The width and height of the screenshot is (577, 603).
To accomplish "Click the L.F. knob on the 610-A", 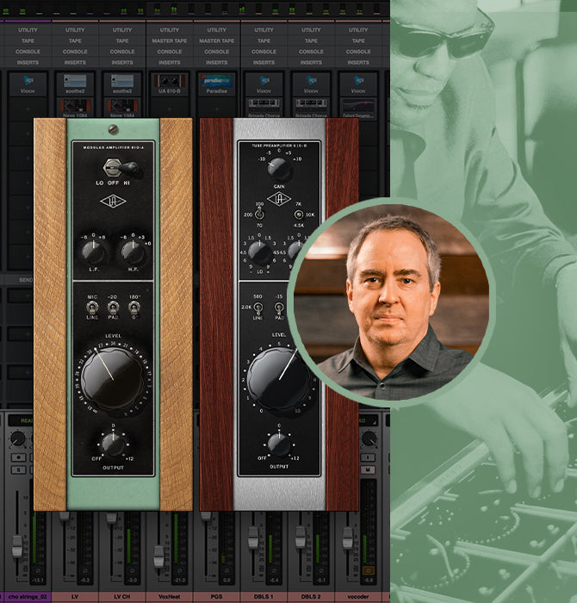I will tap(92, 252).
